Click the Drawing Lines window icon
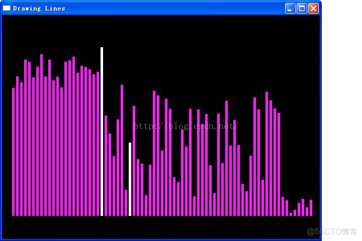Screen dimensions: 362x241 (7, 8)
